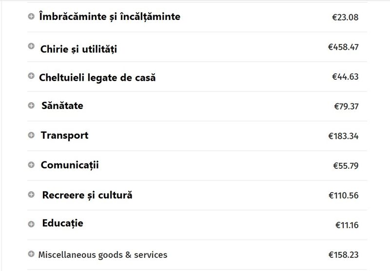
Task: Expand Cheltuieli legate de casă plus icon
Action: [31, 76]
